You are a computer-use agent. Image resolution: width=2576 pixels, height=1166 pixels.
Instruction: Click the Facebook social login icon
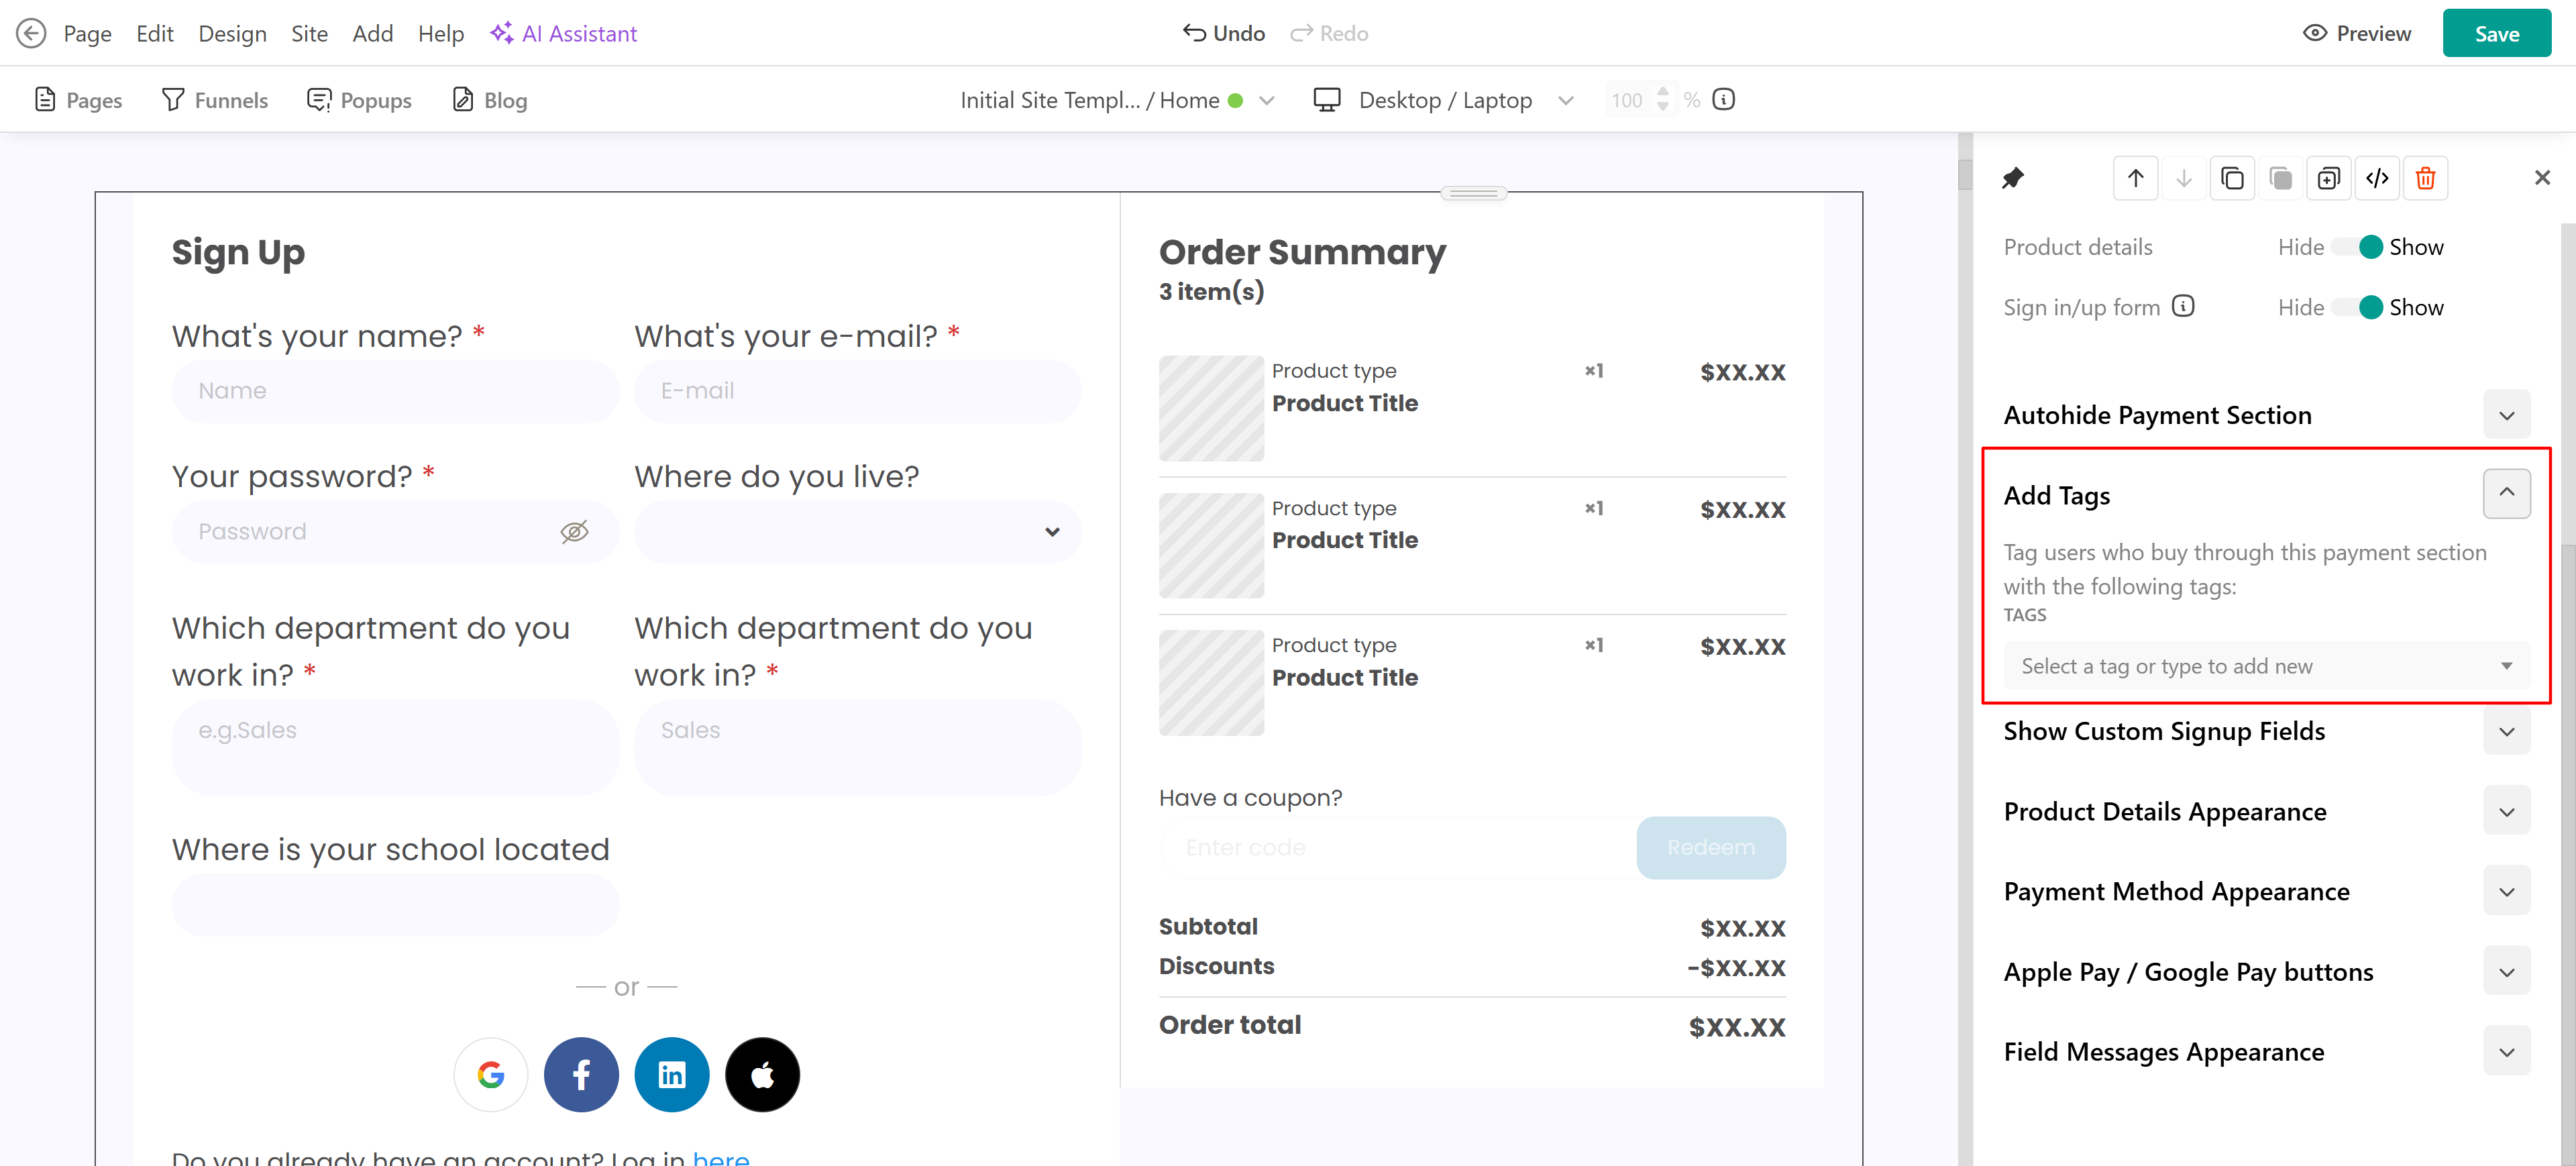(581, 1075)
